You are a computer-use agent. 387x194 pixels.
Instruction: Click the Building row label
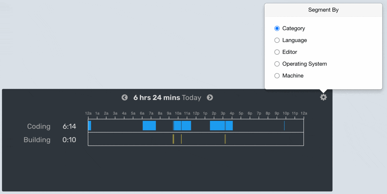pyautogui.click(x=37, y=140)
